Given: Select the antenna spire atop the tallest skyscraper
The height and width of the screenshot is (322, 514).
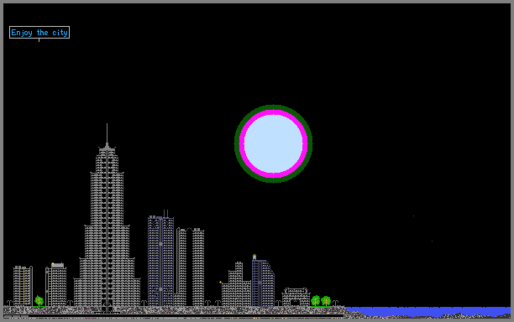Looking at the screenshot, I should tap(107, 134).
